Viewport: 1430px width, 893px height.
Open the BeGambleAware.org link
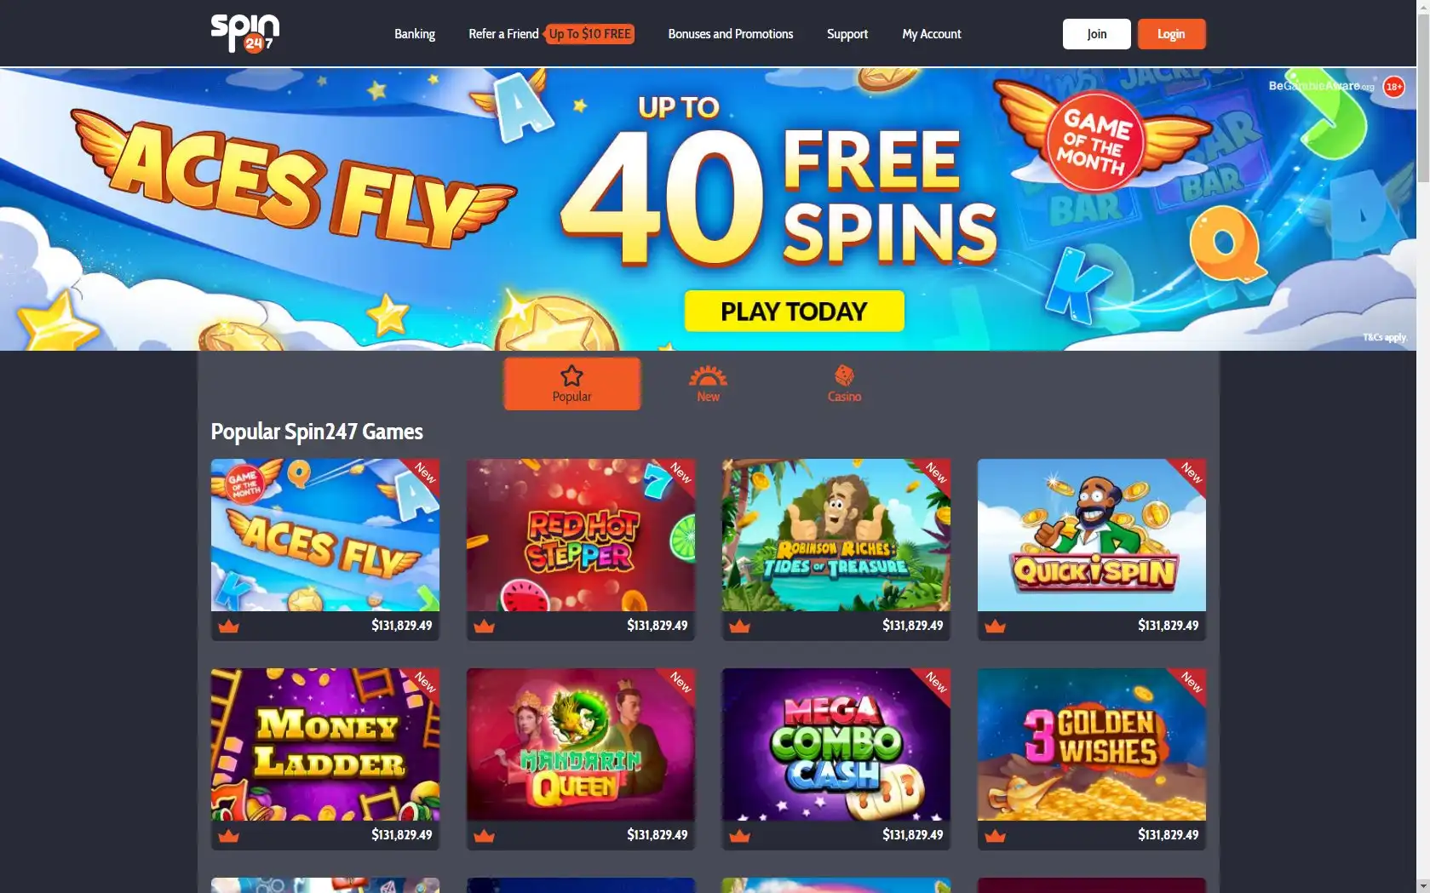tap(1321, 86)
